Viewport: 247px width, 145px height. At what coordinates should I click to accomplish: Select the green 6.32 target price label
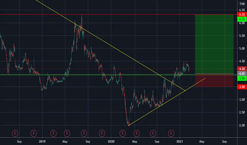[x=242, y=19]
